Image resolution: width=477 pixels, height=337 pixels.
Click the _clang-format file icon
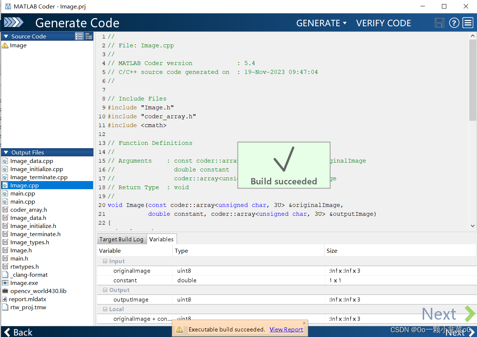pyautogui.click(x=5, y=275)
